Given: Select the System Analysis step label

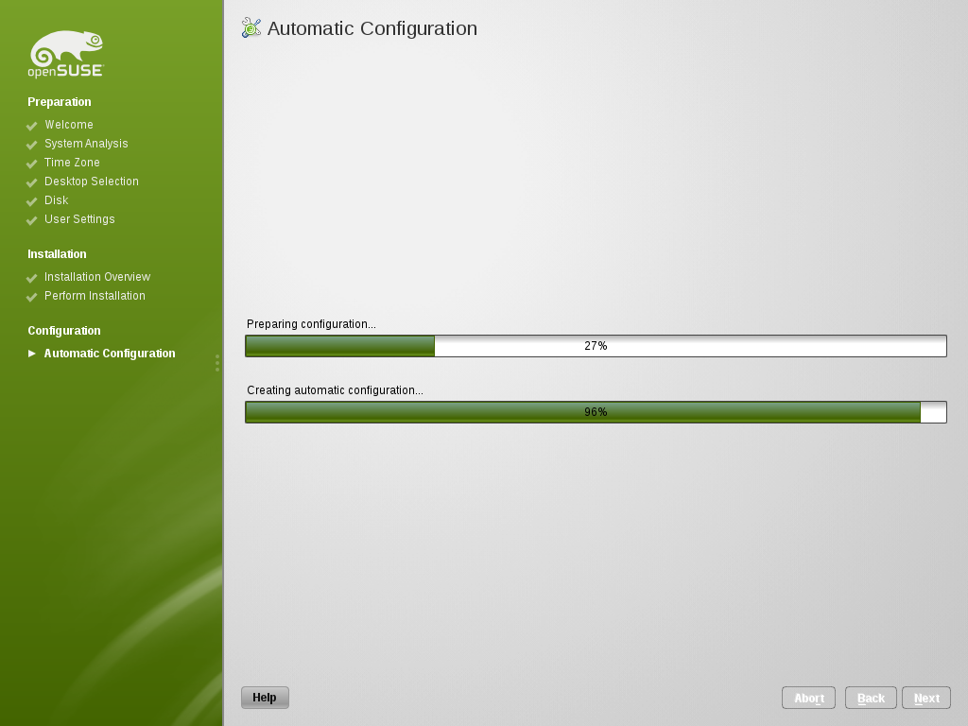Looking at the screenshot, I should (86, 144).
